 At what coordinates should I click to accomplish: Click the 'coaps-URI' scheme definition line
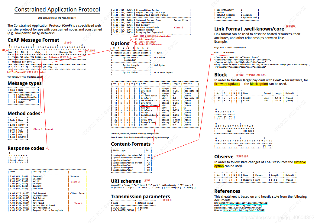153,188
